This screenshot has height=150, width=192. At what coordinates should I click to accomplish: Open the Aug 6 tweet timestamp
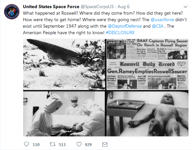(123, 7)
